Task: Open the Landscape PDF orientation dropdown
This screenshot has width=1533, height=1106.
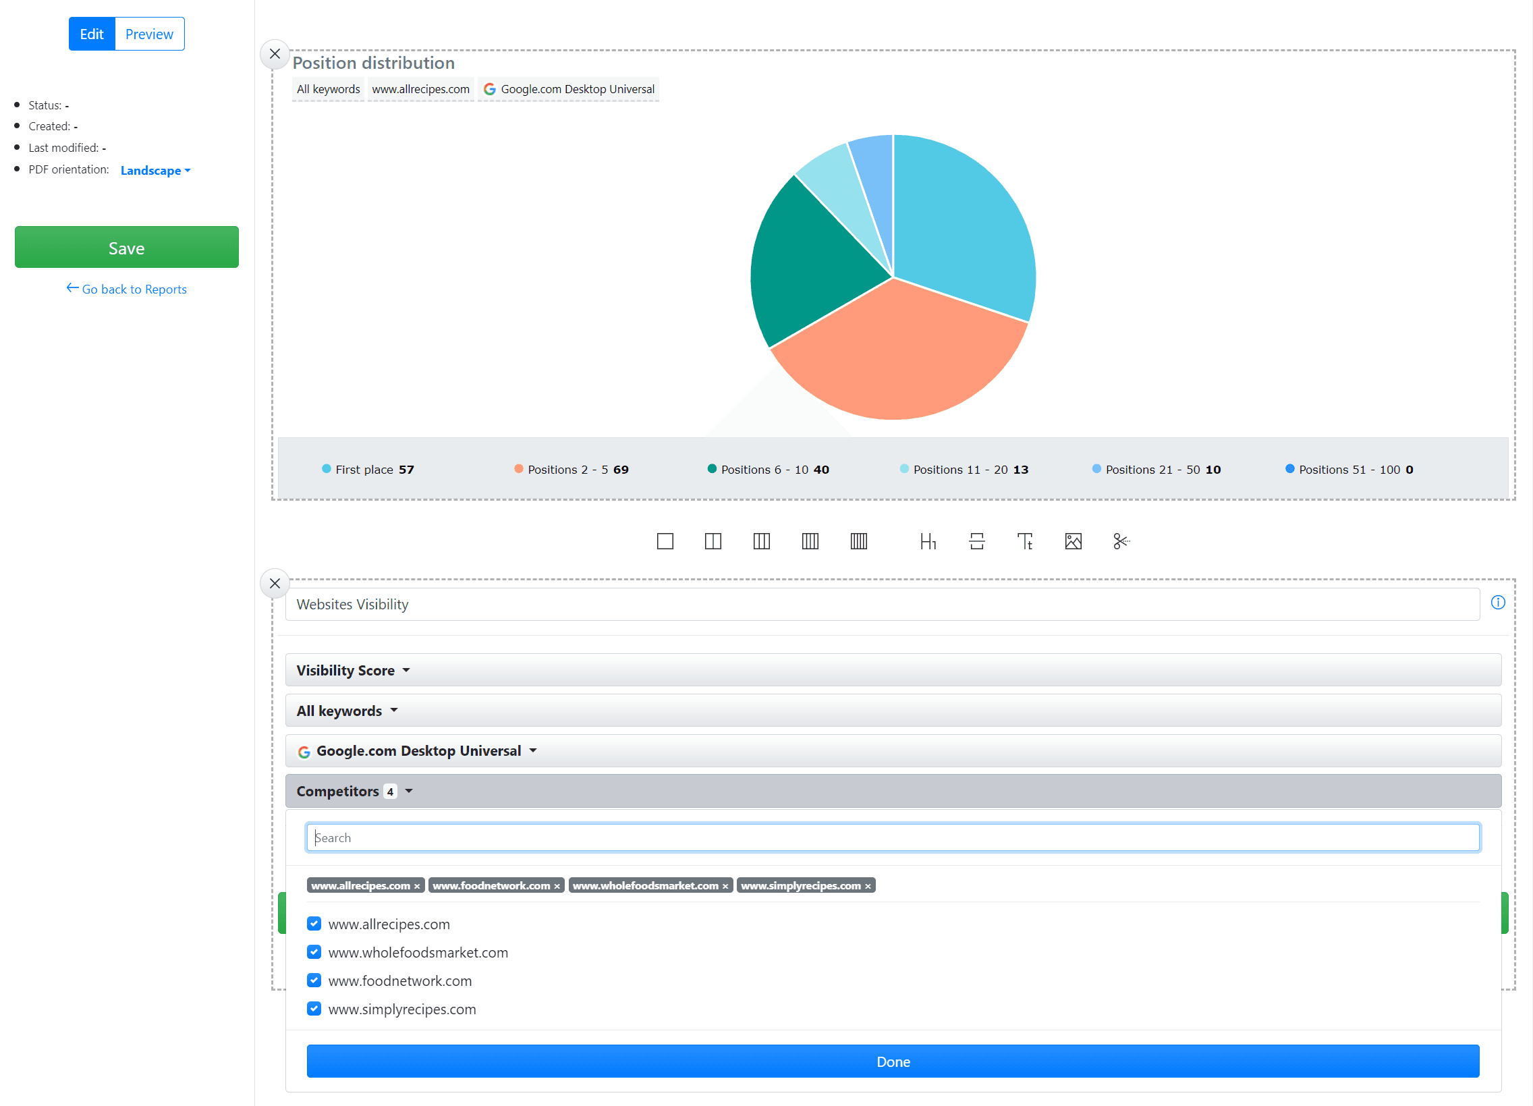Action: point(155,170)
